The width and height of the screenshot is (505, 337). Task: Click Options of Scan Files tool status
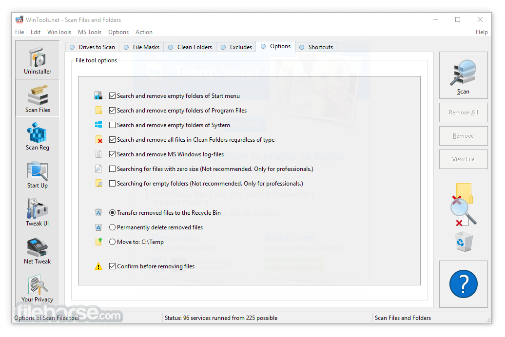coord(47,318)
